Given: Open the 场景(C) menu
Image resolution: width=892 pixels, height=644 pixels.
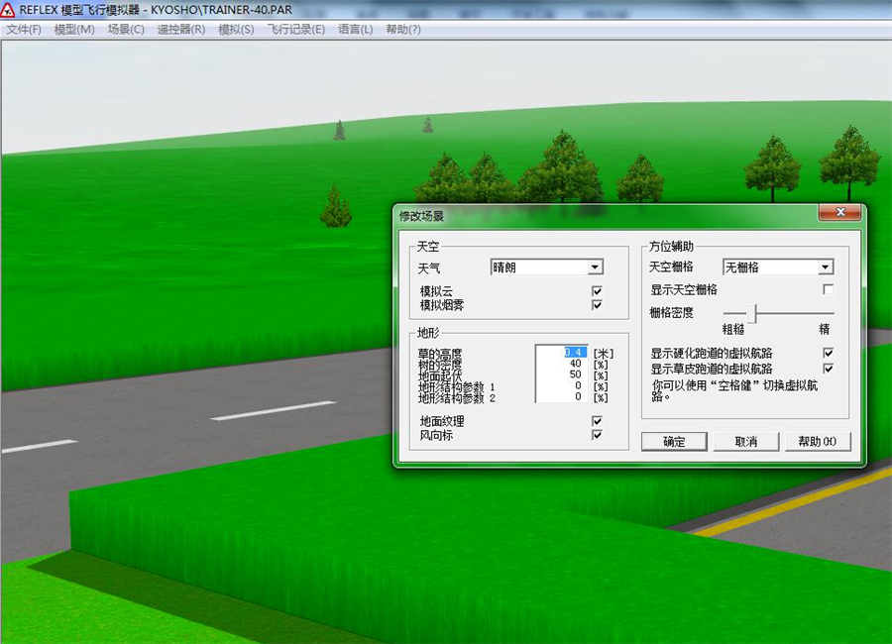Looking at the screenshot, I should 126,30.
